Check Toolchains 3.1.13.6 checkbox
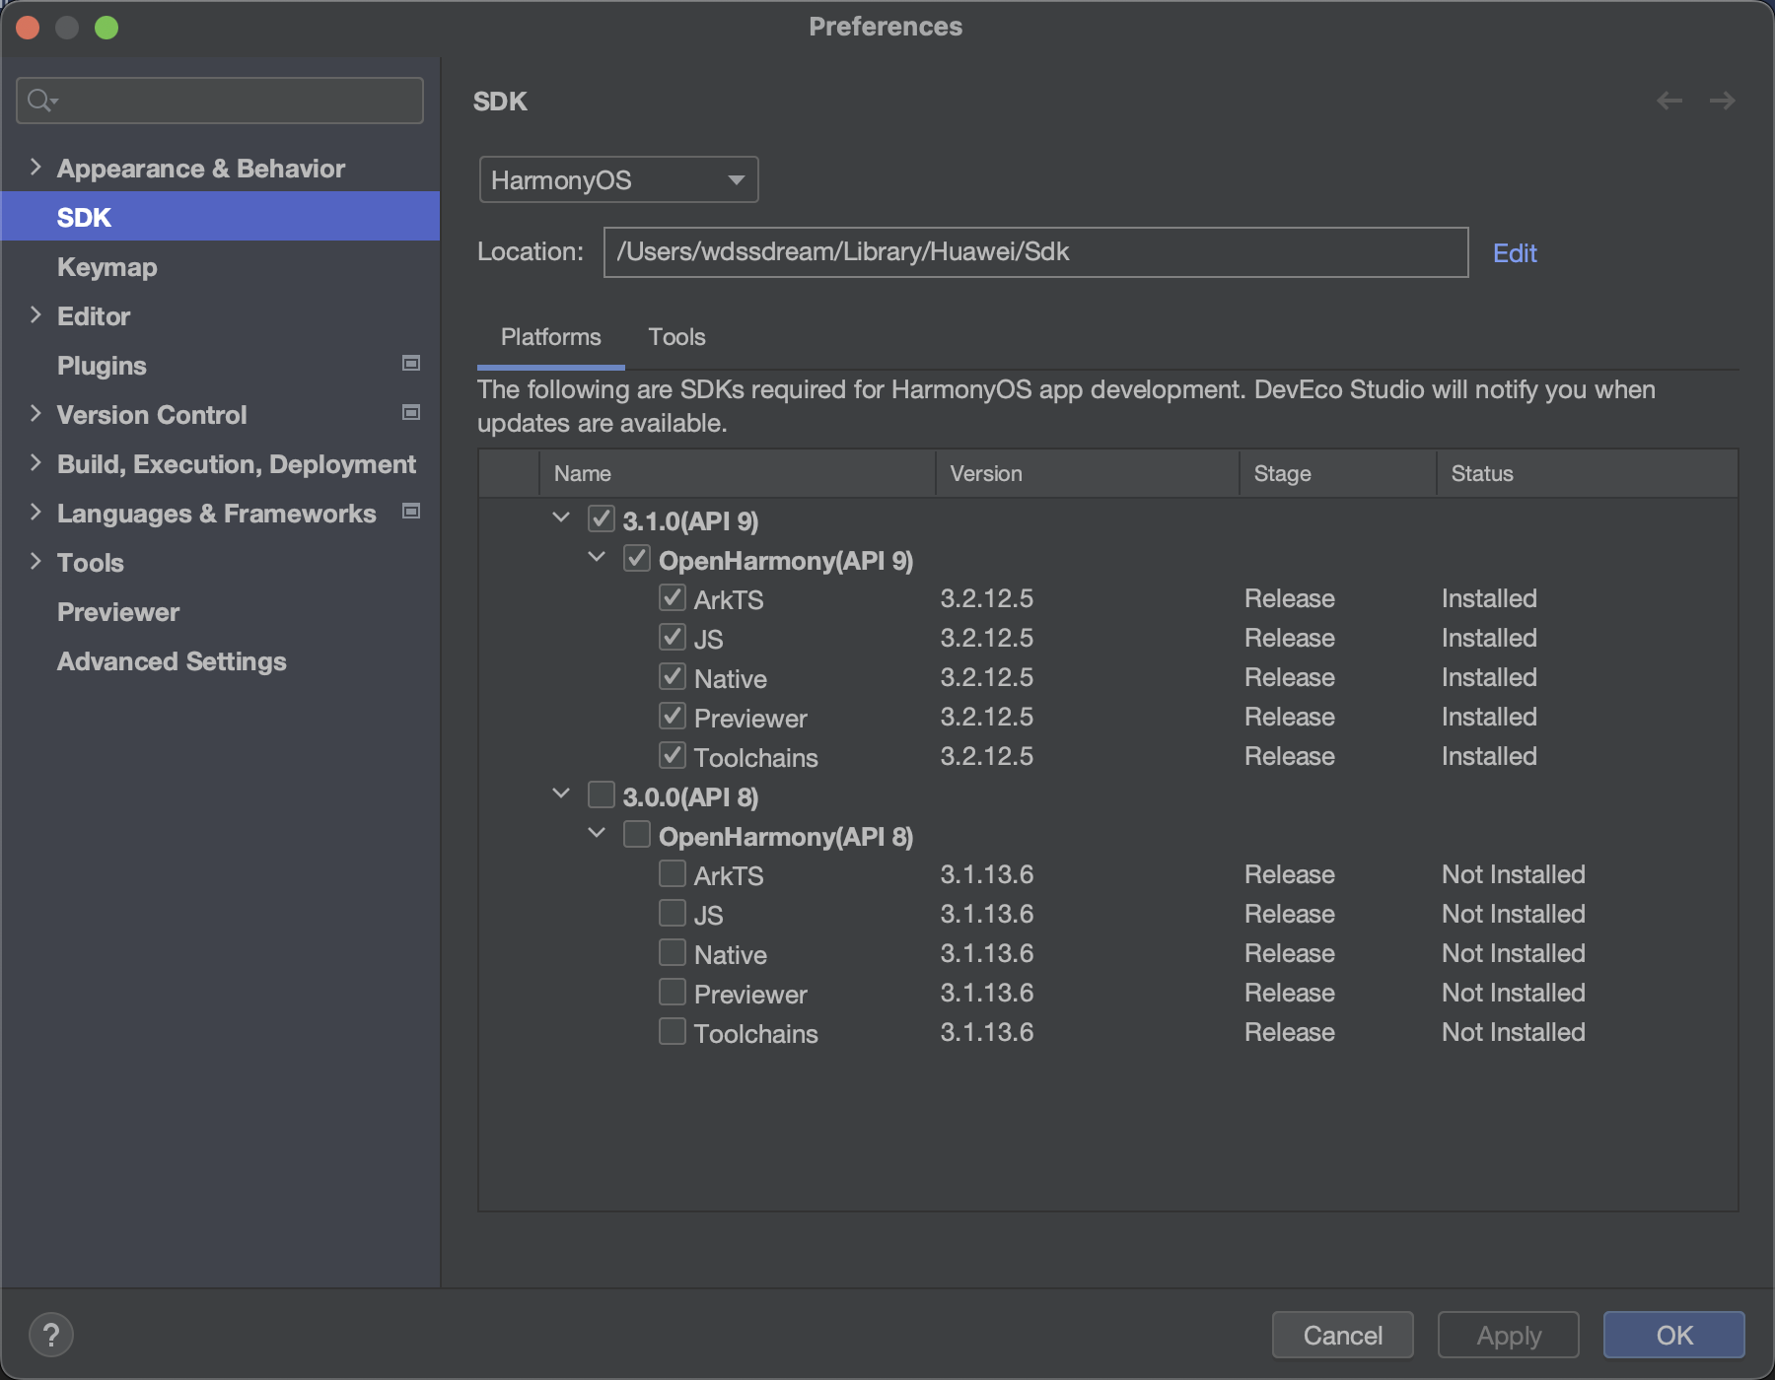 tap(673, 1031)
